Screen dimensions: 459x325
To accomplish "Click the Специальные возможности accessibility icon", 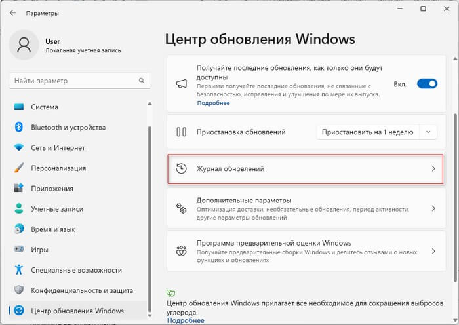I will click(19, 270).
